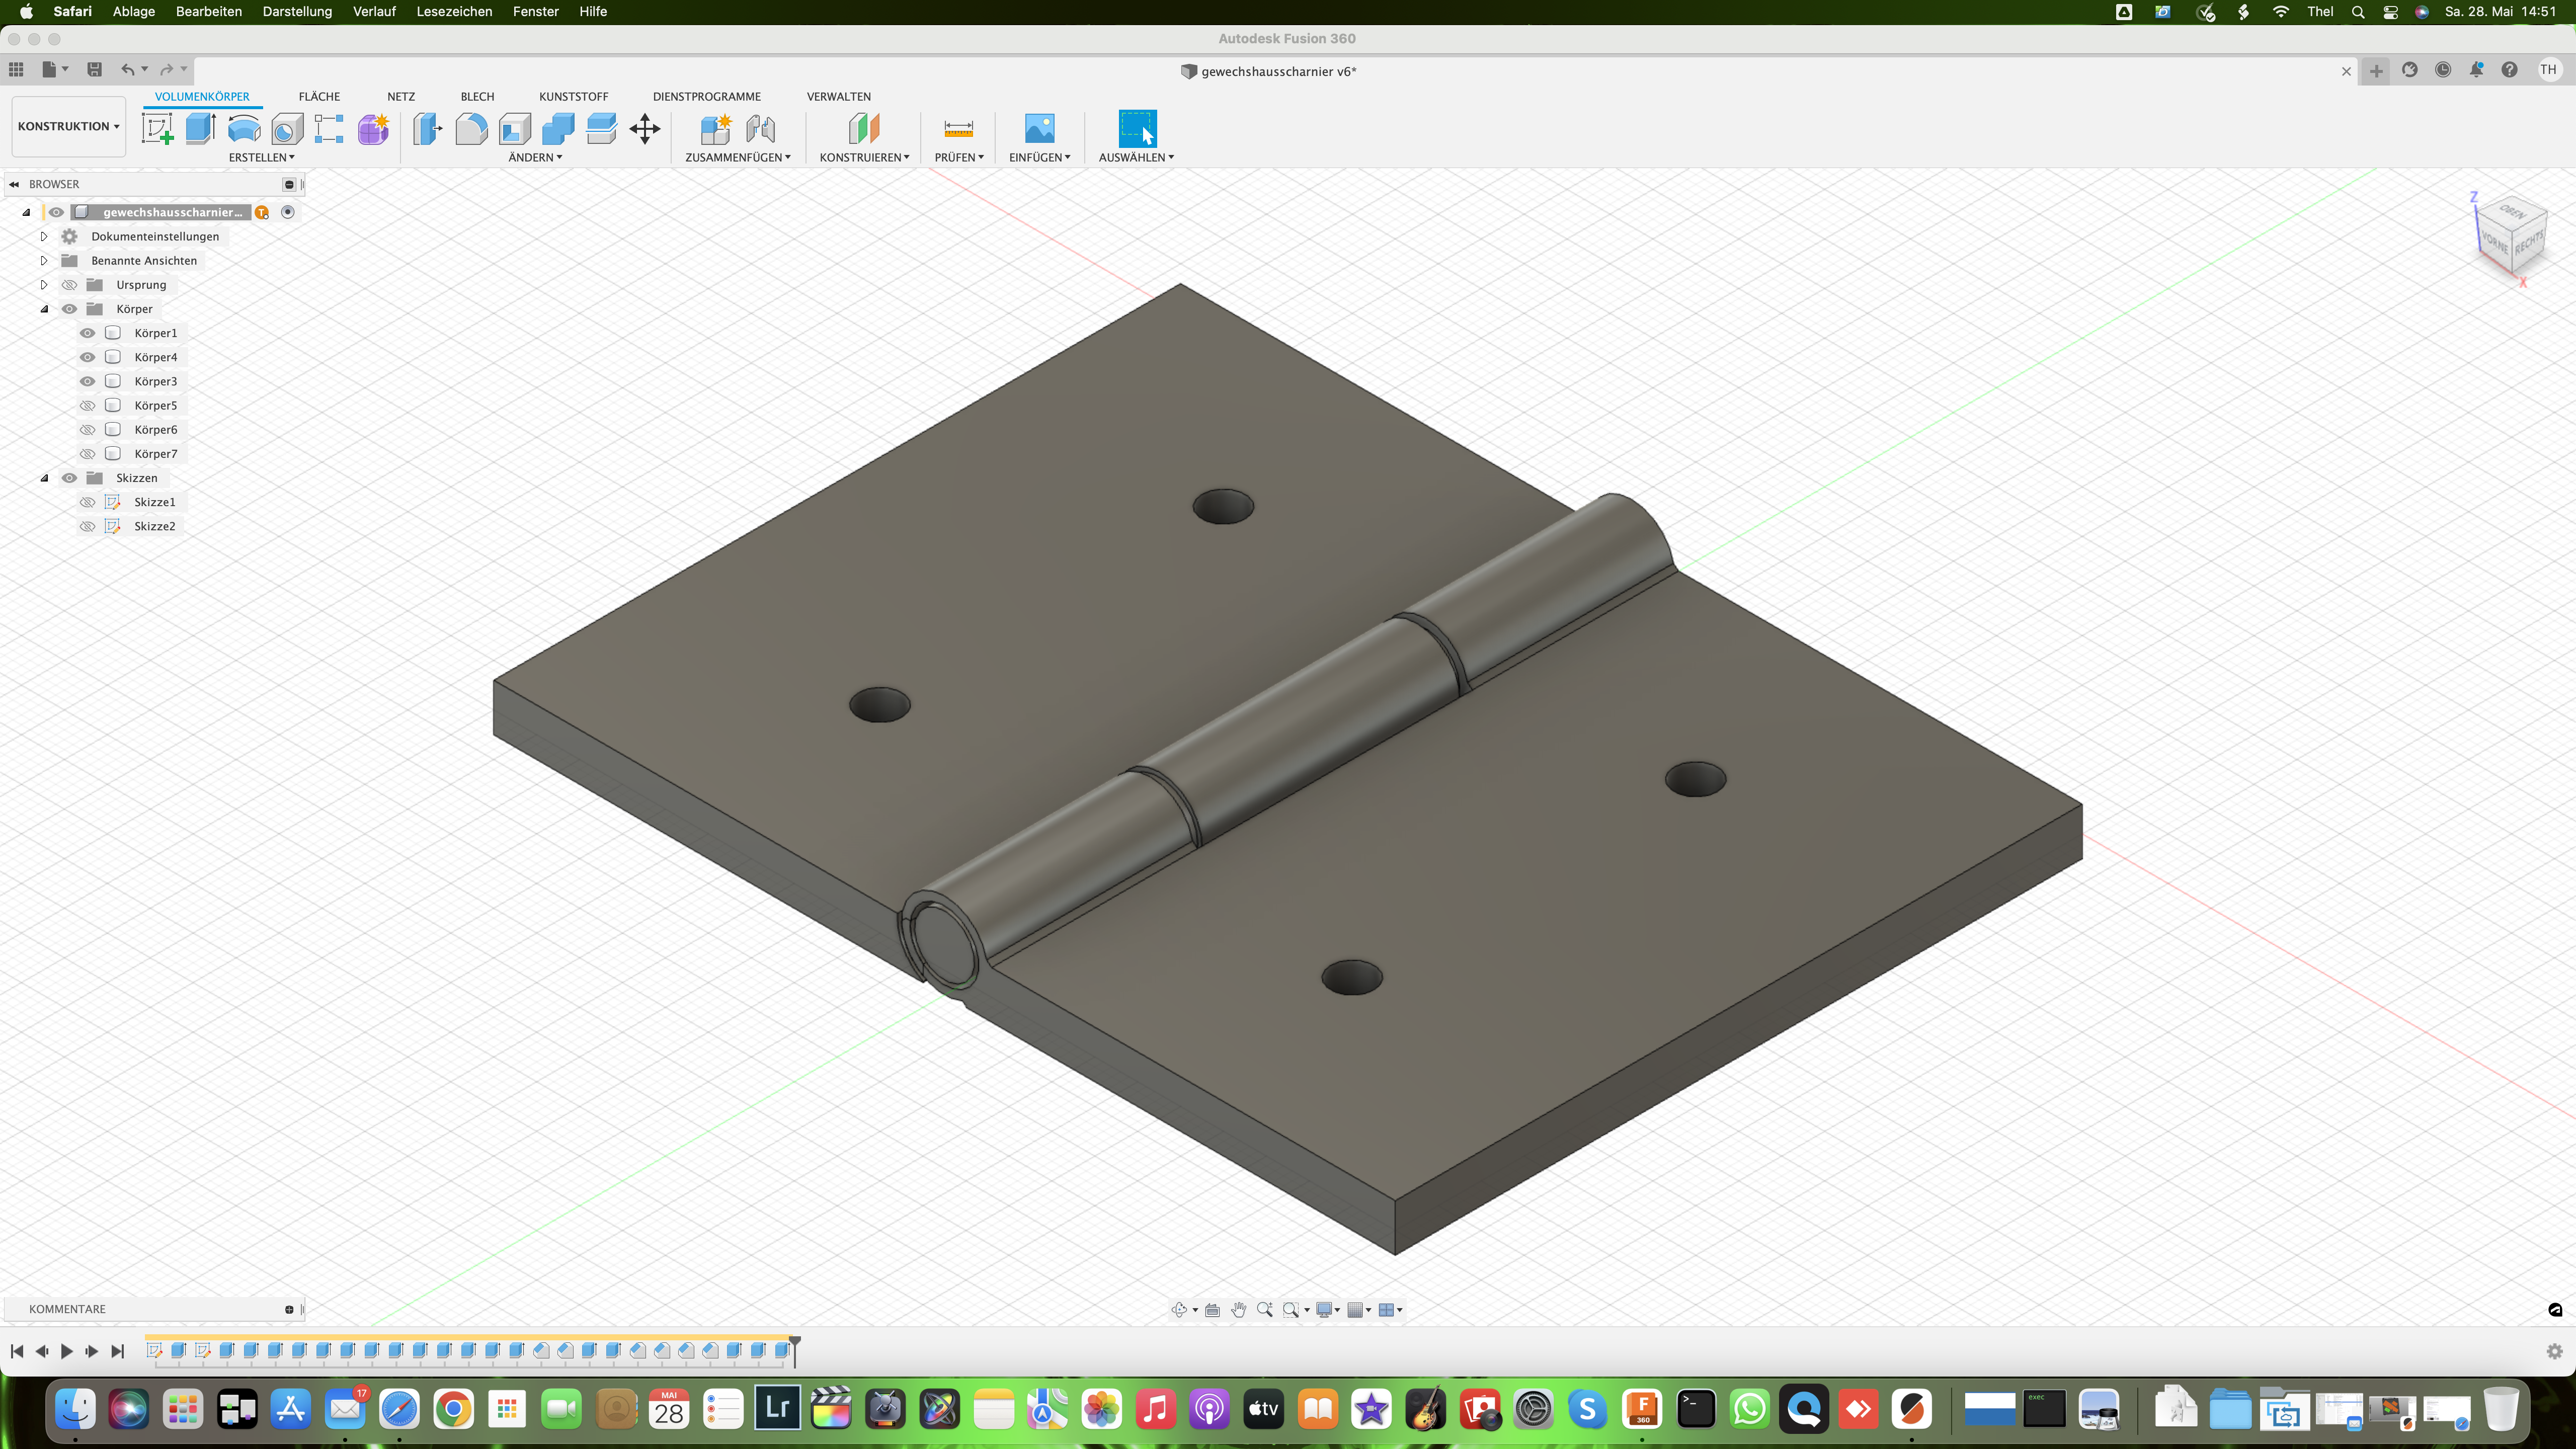Open the DIENSTPROGRAMME tab
The image size is (2576, 1449).
click(707, 96)
